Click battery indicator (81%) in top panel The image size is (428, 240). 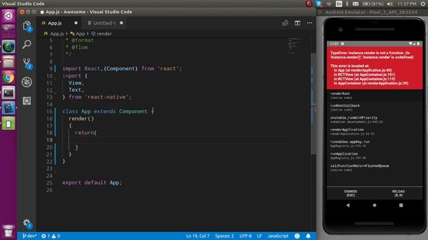pyautogui.click(x=373, y=4)
